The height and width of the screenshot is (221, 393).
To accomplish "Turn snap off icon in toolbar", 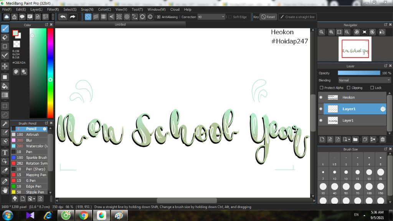I will 88,17.
